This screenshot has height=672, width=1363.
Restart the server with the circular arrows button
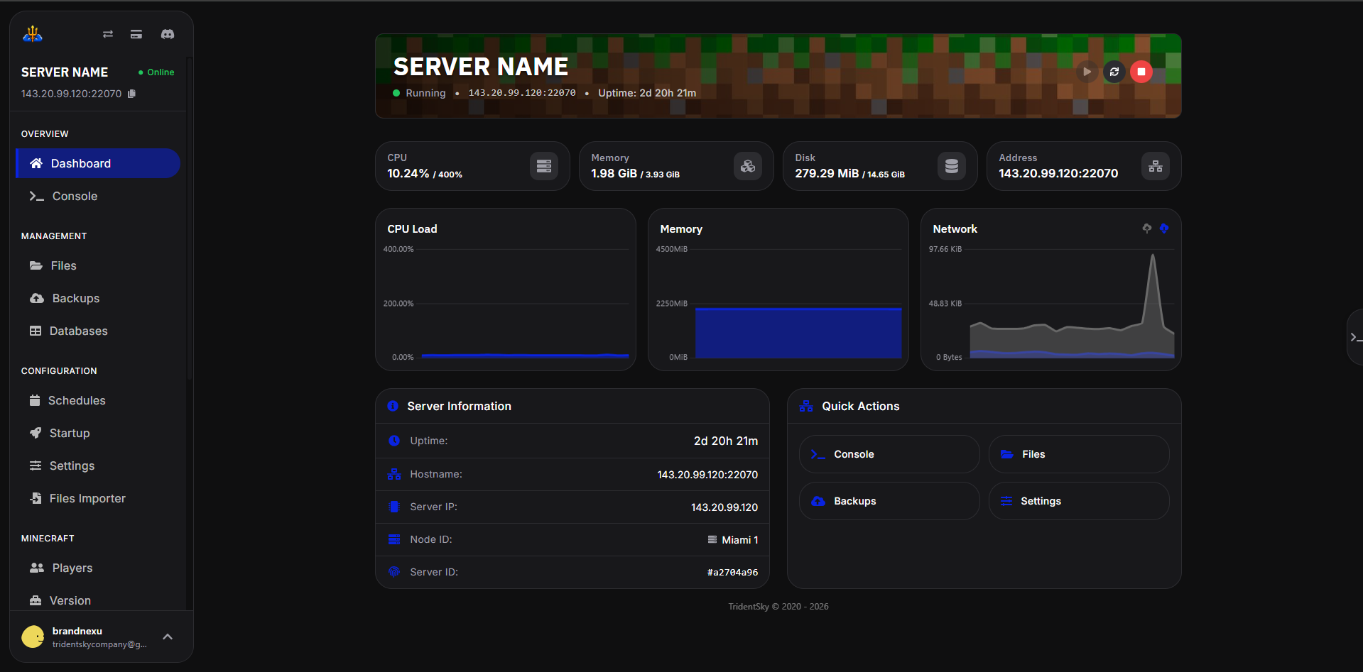[1114, 72]
